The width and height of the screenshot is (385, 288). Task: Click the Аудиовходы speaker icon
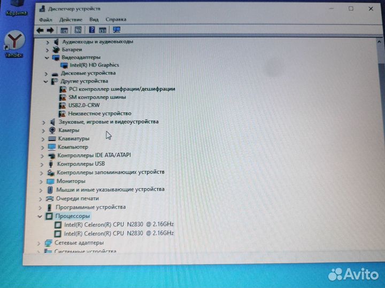[x=57, y=42]
